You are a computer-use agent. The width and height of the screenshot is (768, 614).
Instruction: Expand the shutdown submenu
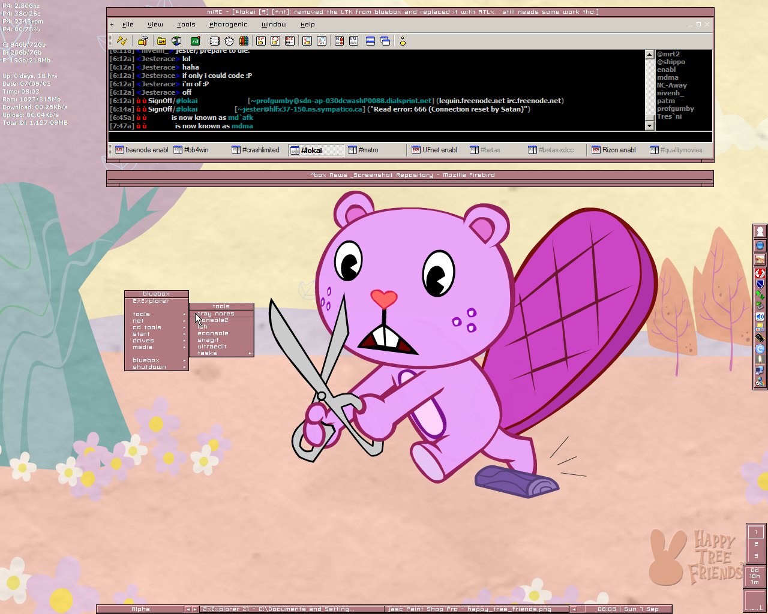157,367
